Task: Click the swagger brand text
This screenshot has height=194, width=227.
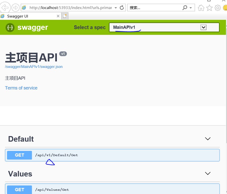Action: click(x=33, y=28)
